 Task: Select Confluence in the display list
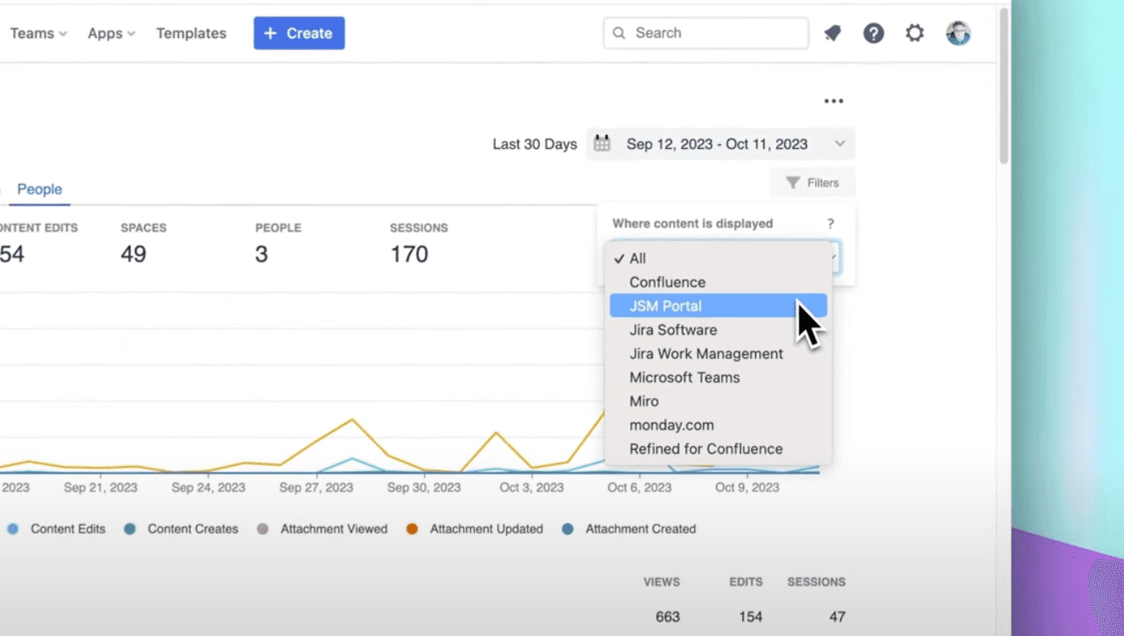click(719, 282)
